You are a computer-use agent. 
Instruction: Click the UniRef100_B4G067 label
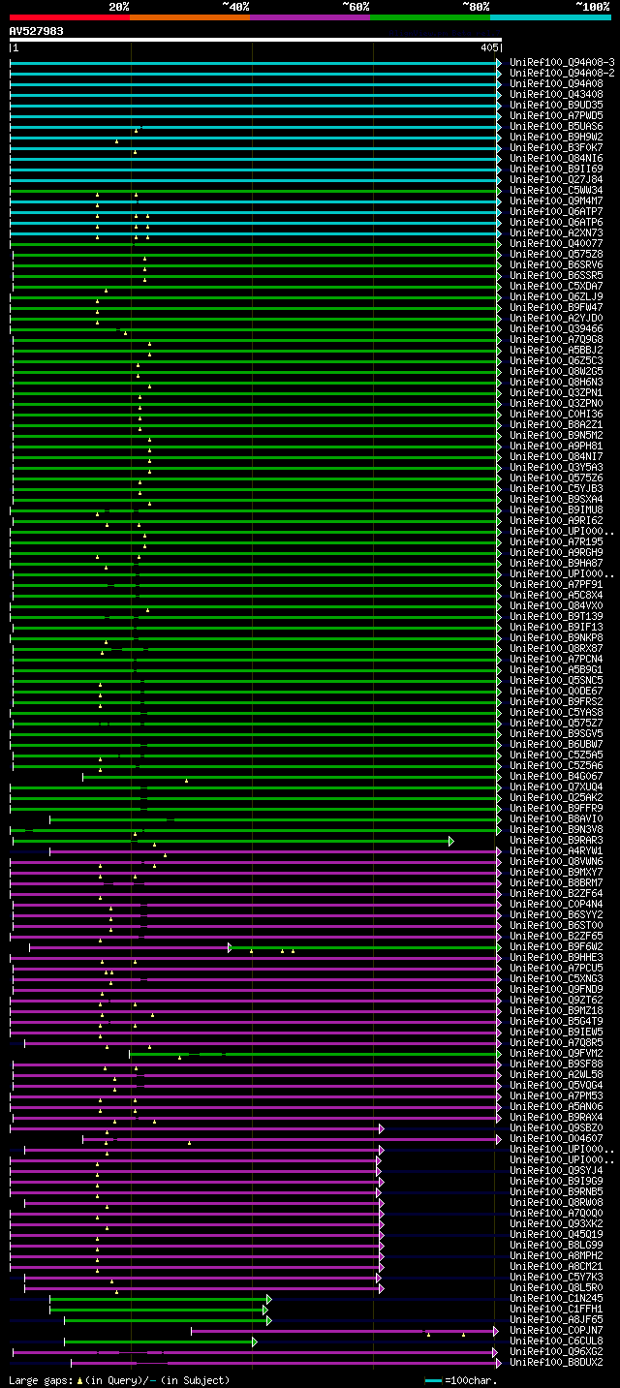[556, 776]
